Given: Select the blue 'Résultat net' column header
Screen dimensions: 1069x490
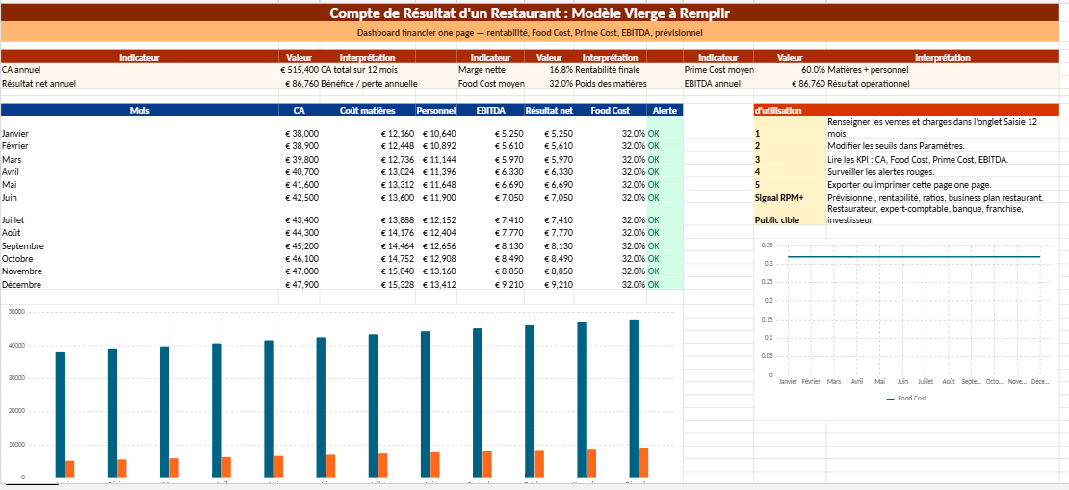Looking at the screenshot, I should click(x=550, y=110).
